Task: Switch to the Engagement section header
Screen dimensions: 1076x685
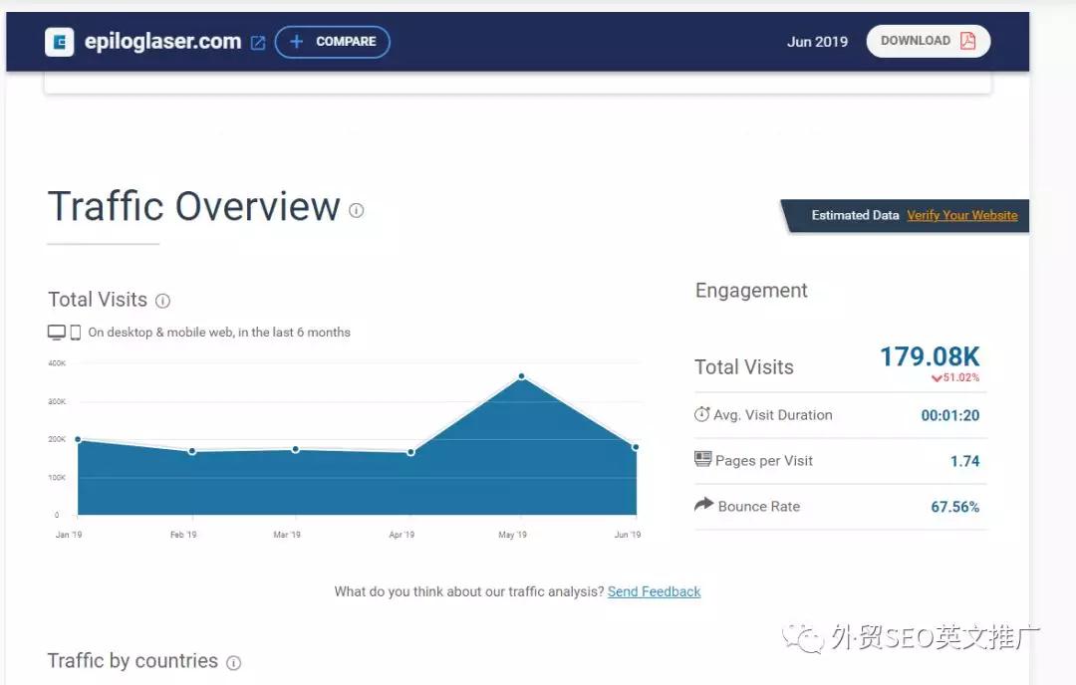Action: coord(751,290)
